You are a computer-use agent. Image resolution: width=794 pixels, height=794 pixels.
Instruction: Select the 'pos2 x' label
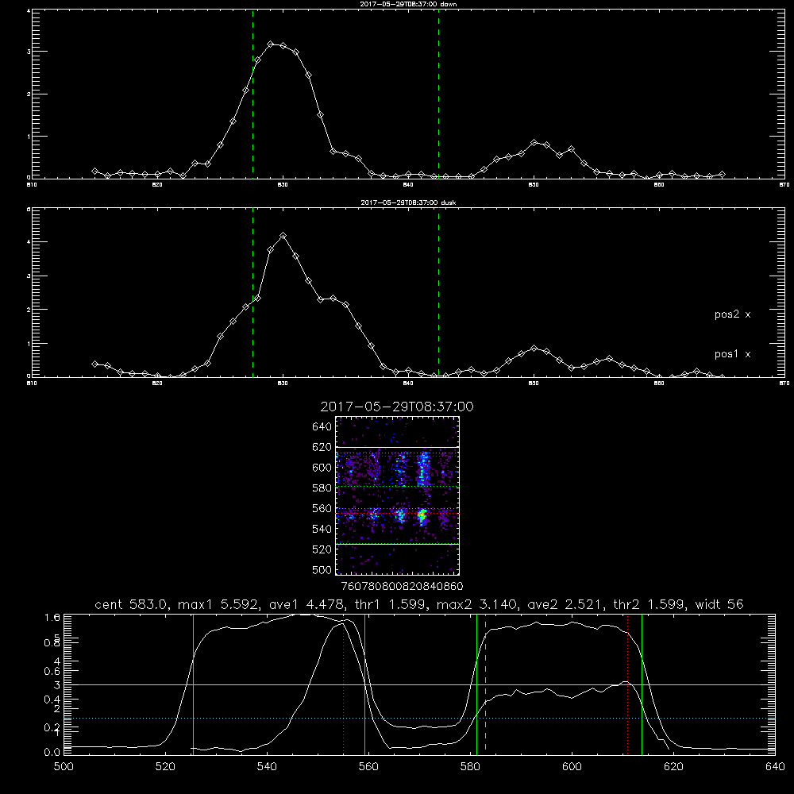tap(732, 314)
